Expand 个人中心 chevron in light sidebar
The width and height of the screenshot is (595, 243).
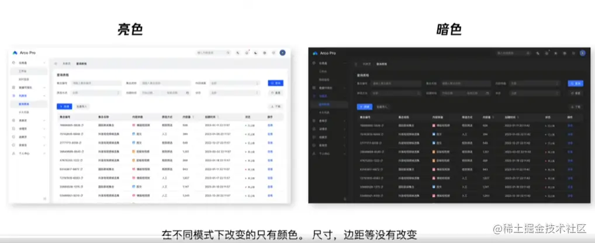coord(44,153)
